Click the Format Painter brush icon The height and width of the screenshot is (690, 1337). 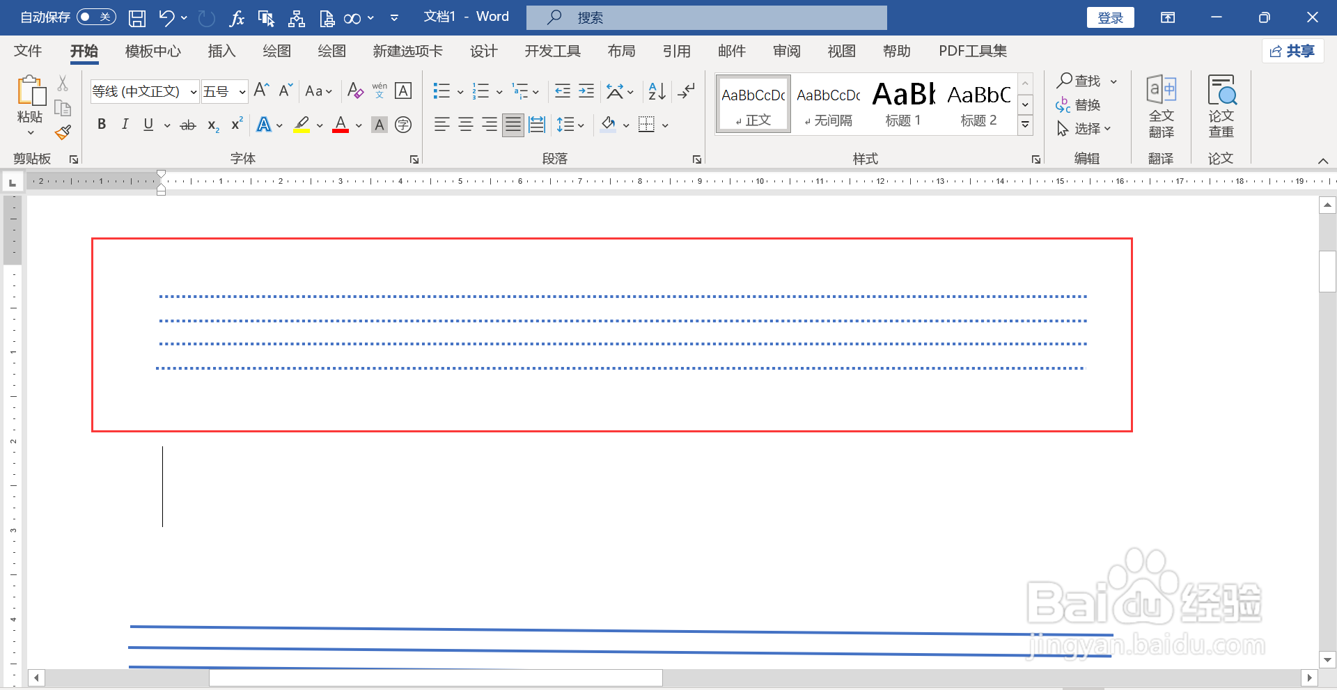pyautogui.click(x=63, y=132)
